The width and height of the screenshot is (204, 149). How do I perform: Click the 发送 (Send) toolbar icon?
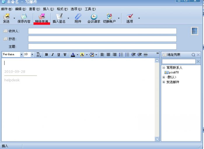[x=6, y=17]
